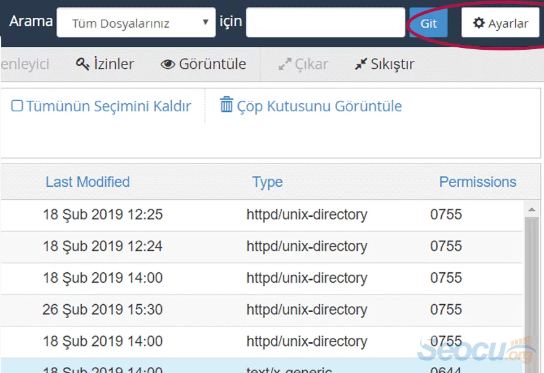
Task: Open the Tüm Dosyalarınız dropdown
Action: click(x=135, y=22)
